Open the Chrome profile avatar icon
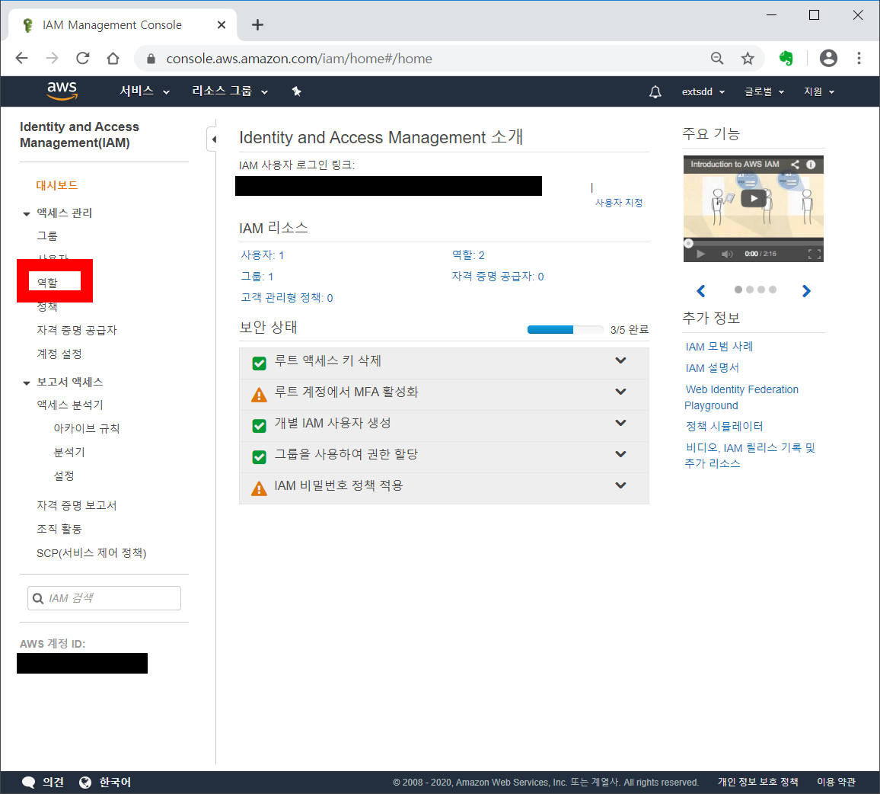 pyautogui.click(x=828, y=58)
